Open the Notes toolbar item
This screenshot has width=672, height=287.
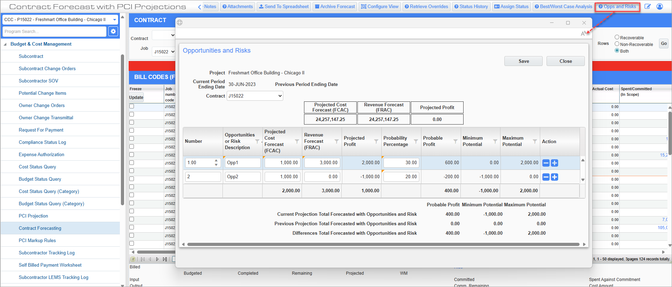(210, 7)
